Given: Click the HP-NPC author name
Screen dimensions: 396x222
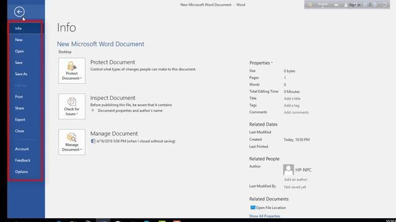Looking at the screenshot, I should pos(303,170).
